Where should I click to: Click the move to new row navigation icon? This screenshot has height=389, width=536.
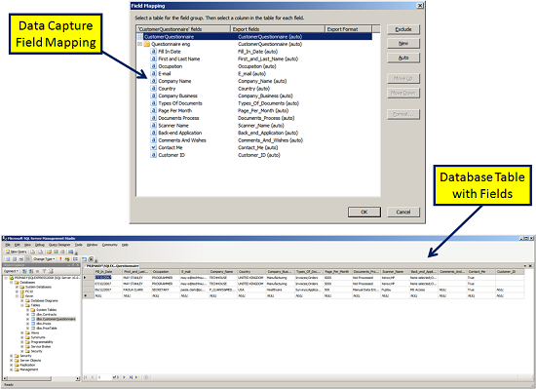(136, 377)
